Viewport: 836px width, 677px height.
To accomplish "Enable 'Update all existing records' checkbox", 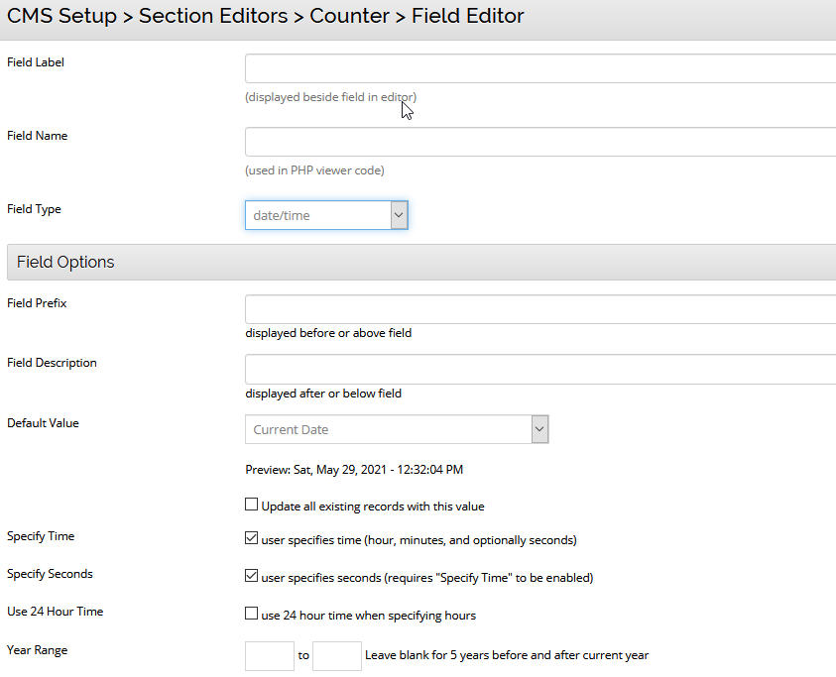I will pos(252,506).
